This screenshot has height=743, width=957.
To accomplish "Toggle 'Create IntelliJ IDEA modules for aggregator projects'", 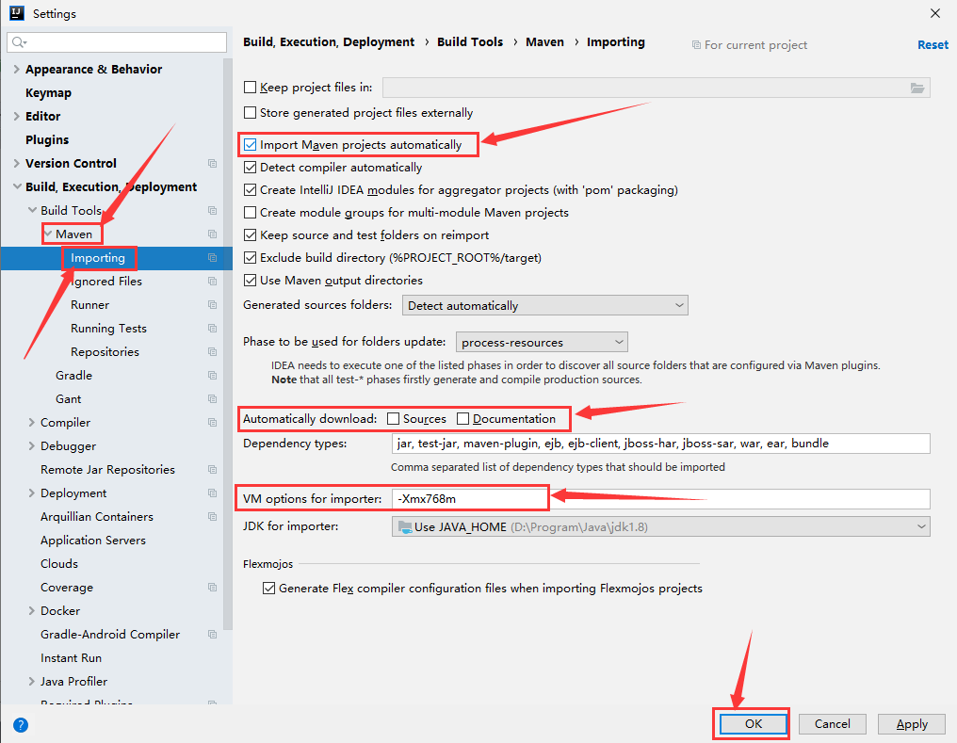I will tap(250, 189).
